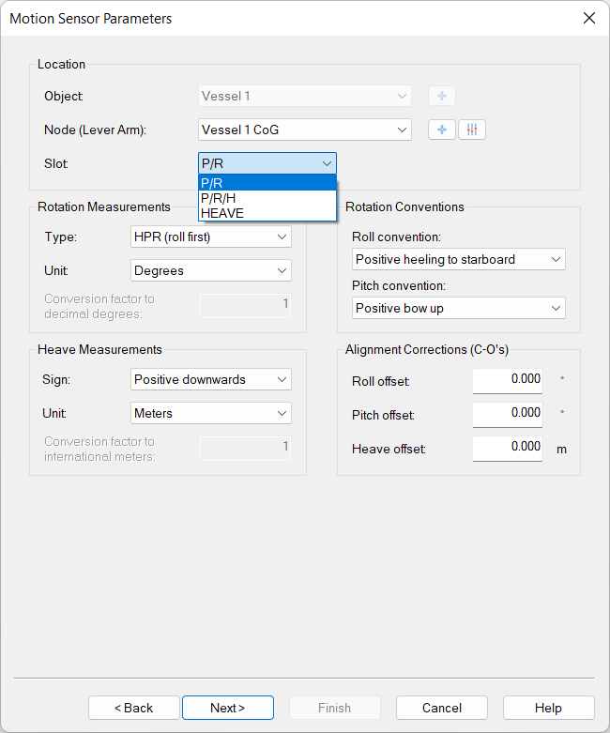Select P/R/H from the Slot list
The width and height of the screenshot is (610, 733).
click(267, 198)
